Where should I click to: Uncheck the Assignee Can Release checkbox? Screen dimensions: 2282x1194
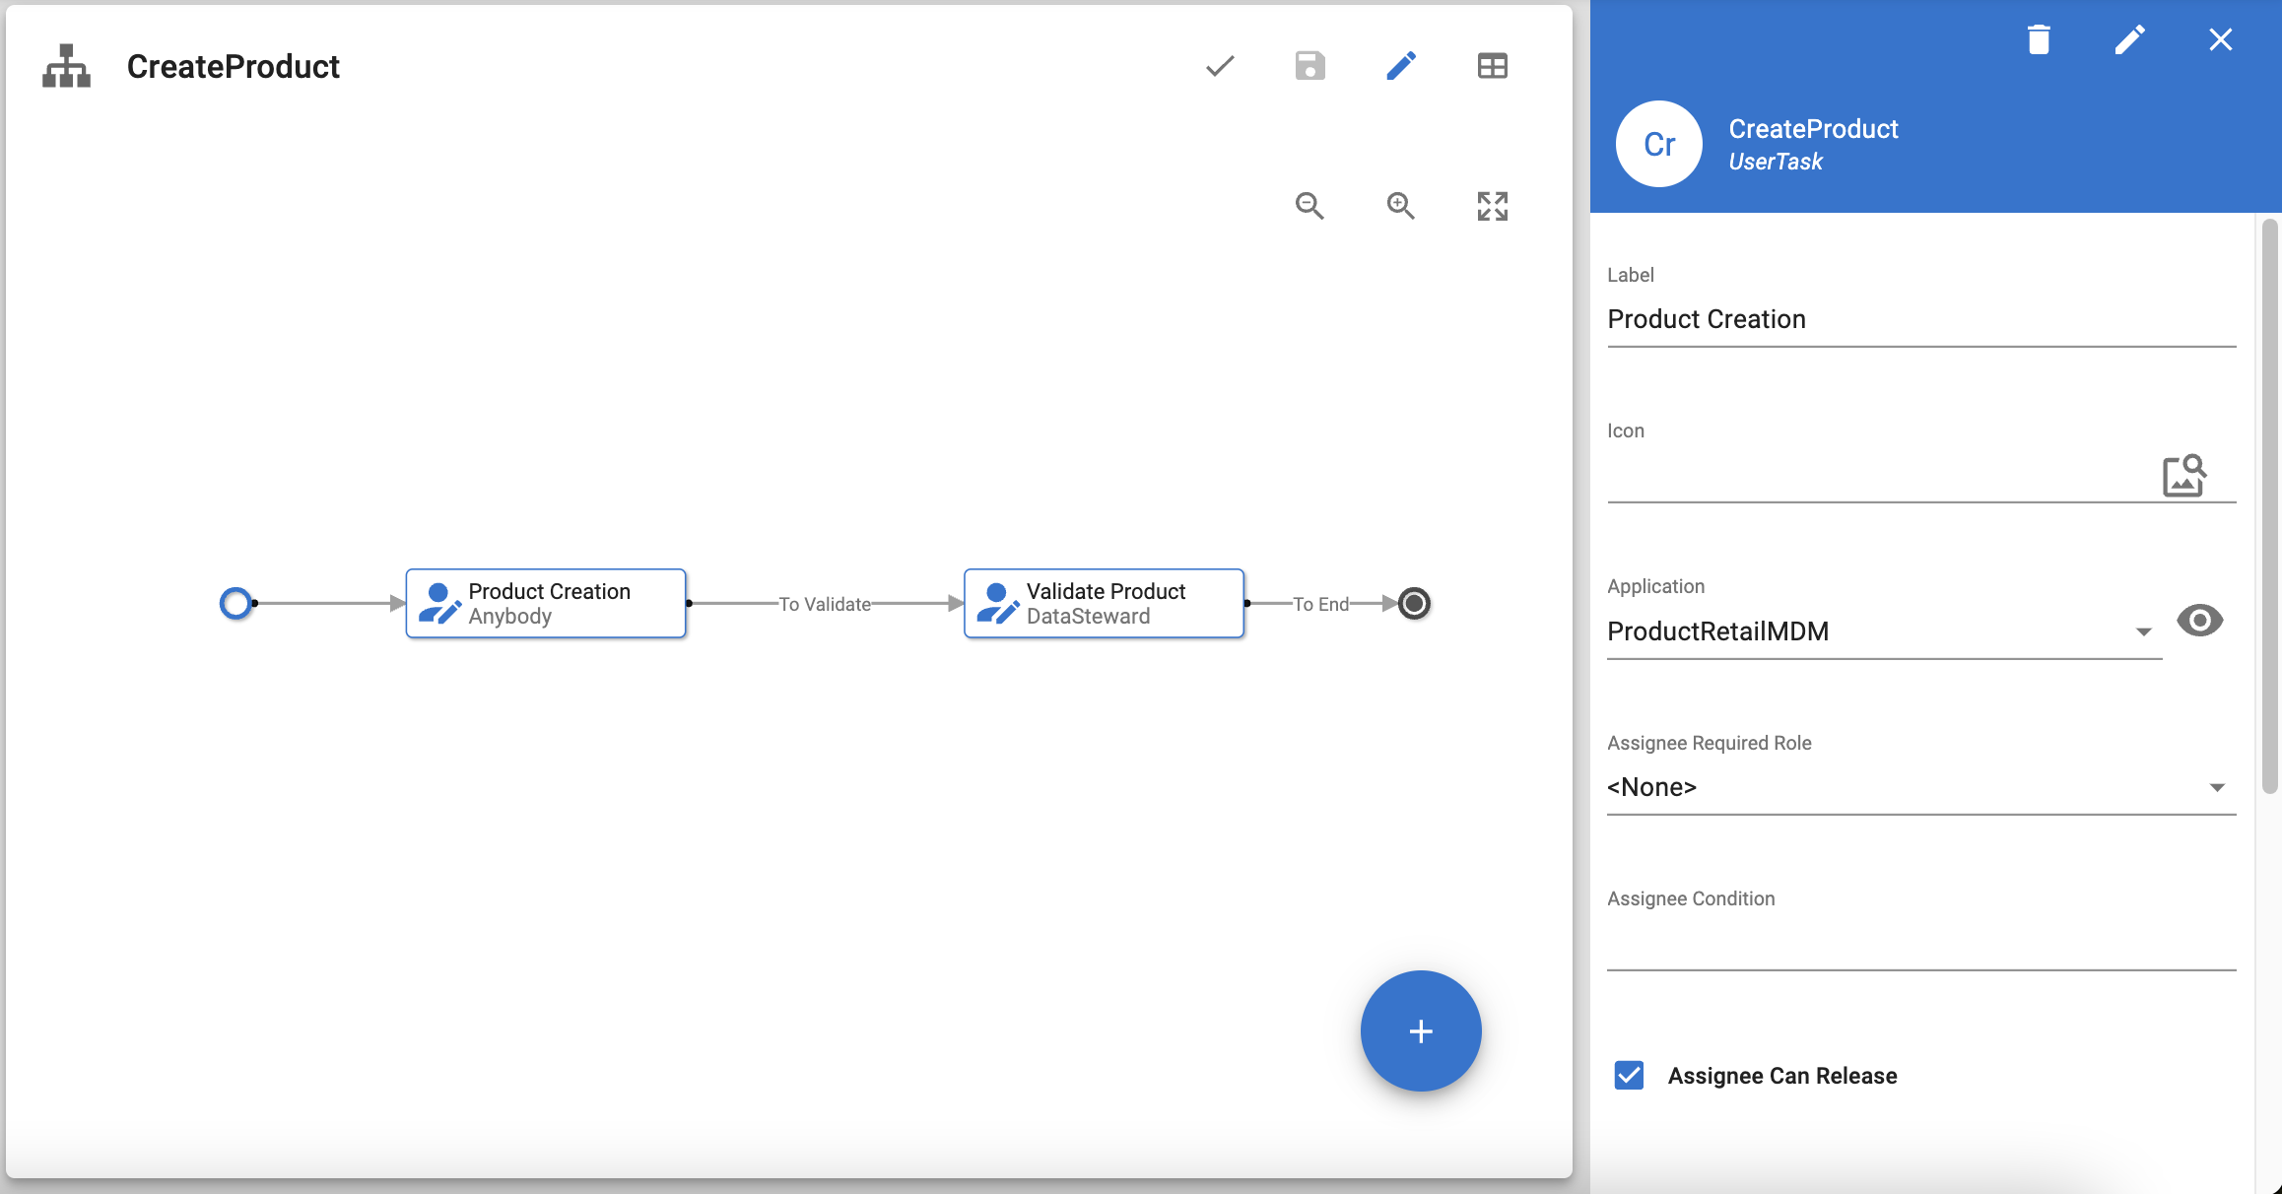point(1629,1075)
